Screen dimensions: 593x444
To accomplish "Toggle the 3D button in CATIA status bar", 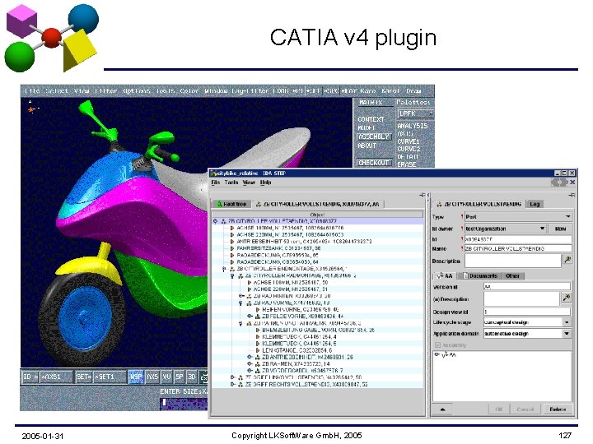I will pyautogui.click(x=192, y=377).
